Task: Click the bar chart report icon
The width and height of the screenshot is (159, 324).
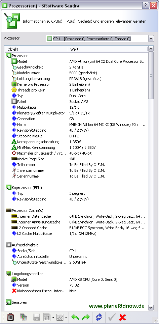Action: point(47,317)
